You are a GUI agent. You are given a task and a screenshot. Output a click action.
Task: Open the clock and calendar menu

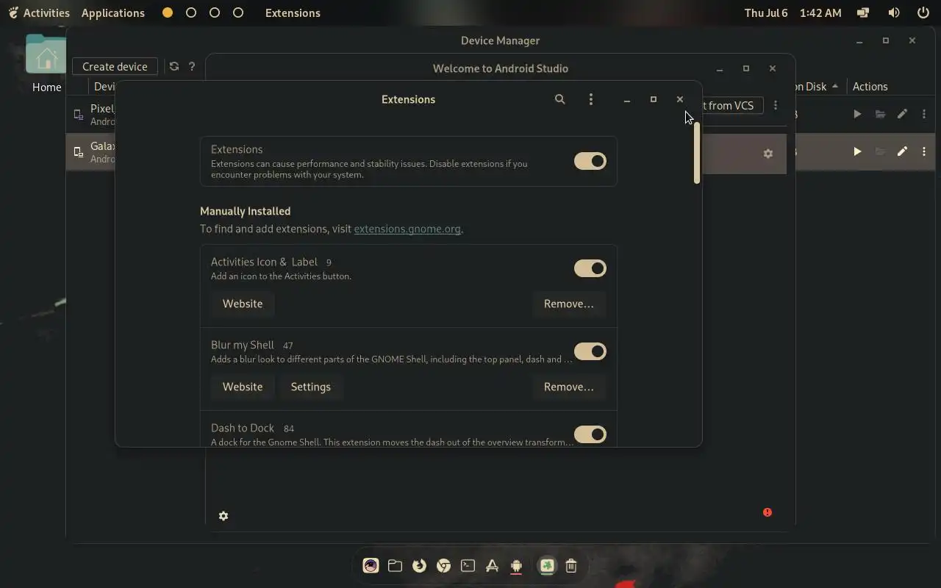tap(792, 12)
